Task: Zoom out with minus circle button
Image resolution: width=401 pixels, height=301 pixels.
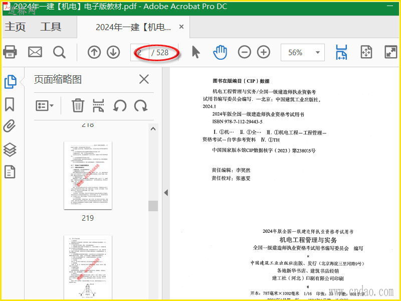Action: [245, 52]
